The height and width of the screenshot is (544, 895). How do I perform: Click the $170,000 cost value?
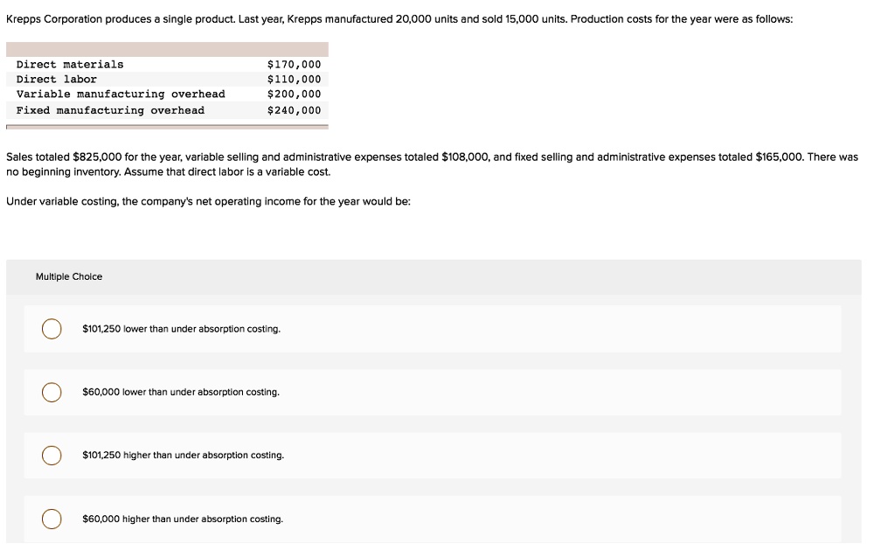click(x=294, y=65)
